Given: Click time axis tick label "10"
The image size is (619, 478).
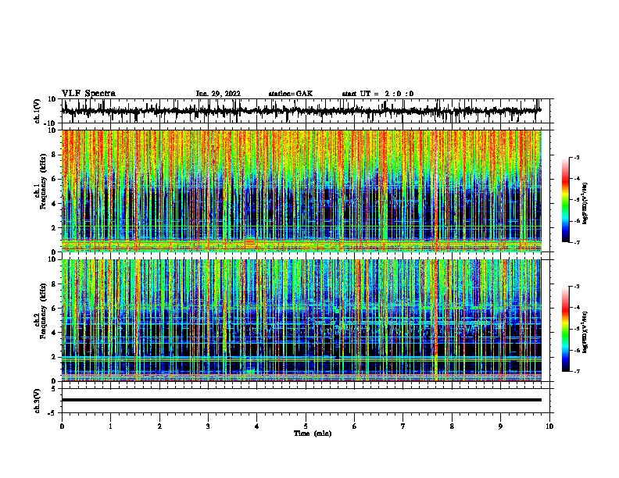Looking at the screenshot, I should pyautogui.click(x=549, y=426).
